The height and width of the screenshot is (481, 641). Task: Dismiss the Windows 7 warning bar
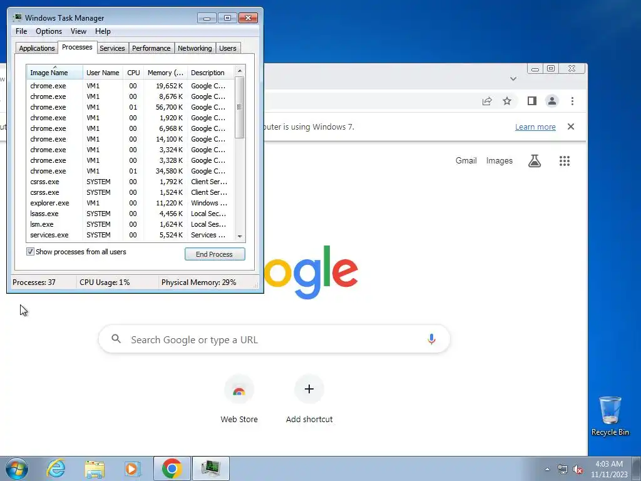click(x=571, y=127)
